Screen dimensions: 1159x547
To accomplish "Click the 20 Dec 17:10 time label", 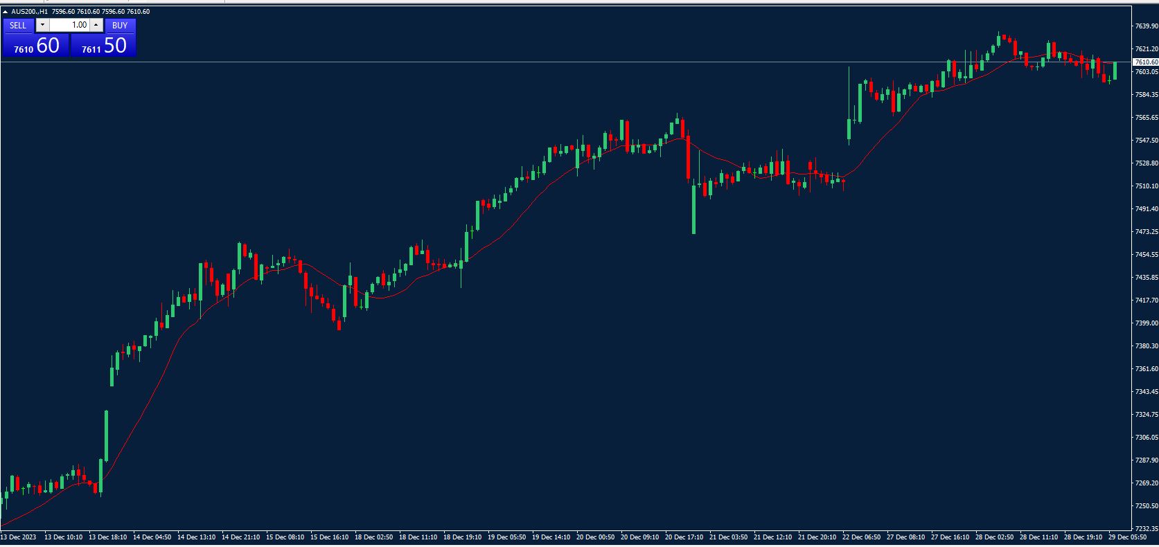I will coord(684,537).
